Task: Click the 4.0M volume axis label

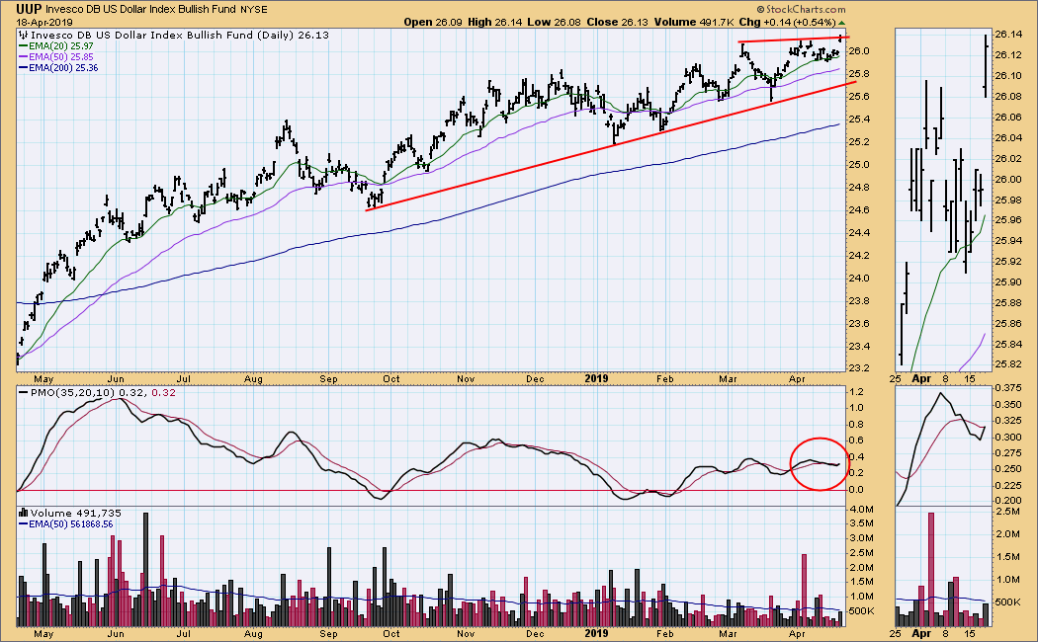Action: click(x=861, y=509)
